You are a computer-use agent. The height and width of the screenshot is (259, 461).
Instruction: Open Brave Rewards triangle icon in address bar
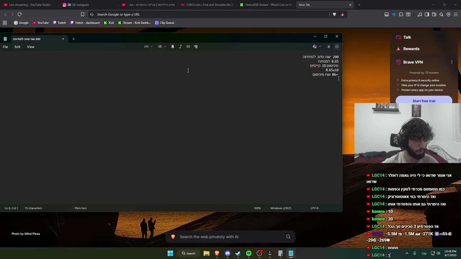pos(342,14)
